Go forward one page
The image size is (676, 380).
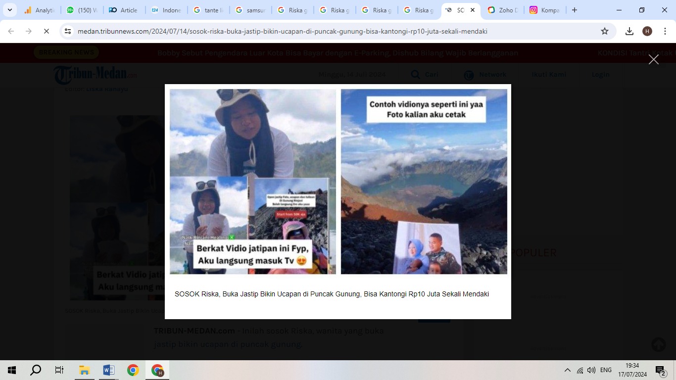click(x=29, y=31)
